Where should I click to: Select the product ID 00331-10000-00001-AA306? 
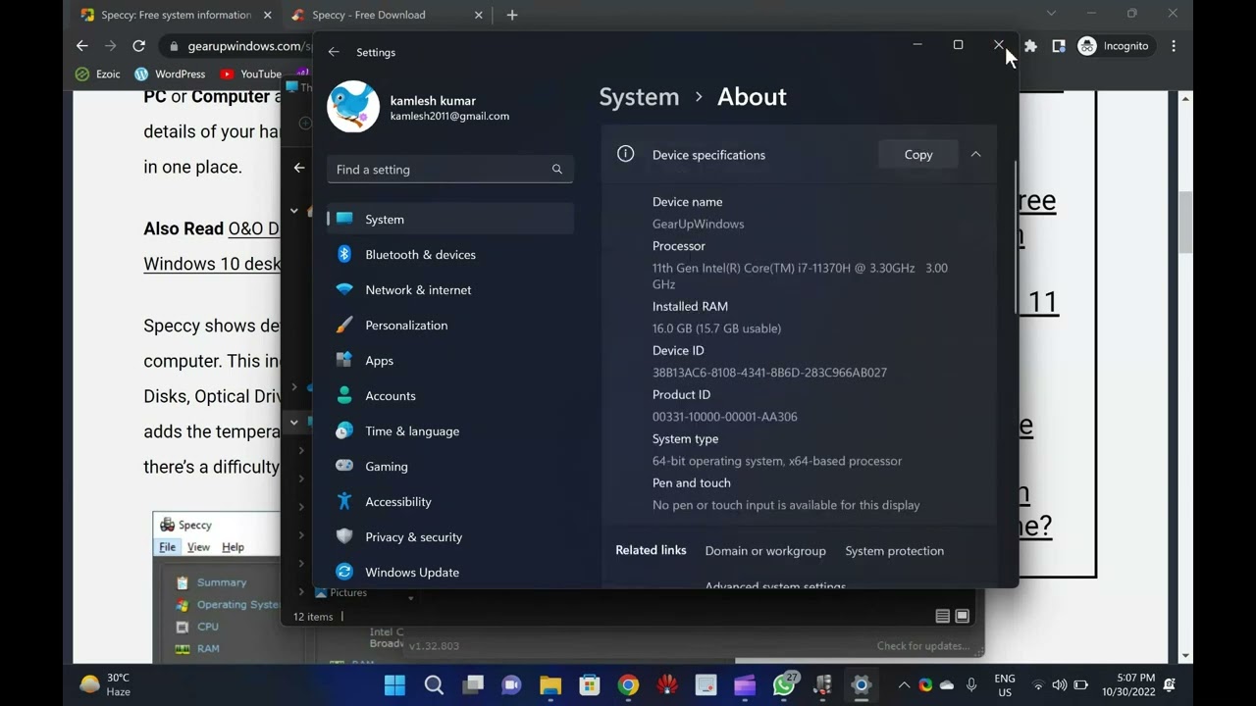coord(725,417)
